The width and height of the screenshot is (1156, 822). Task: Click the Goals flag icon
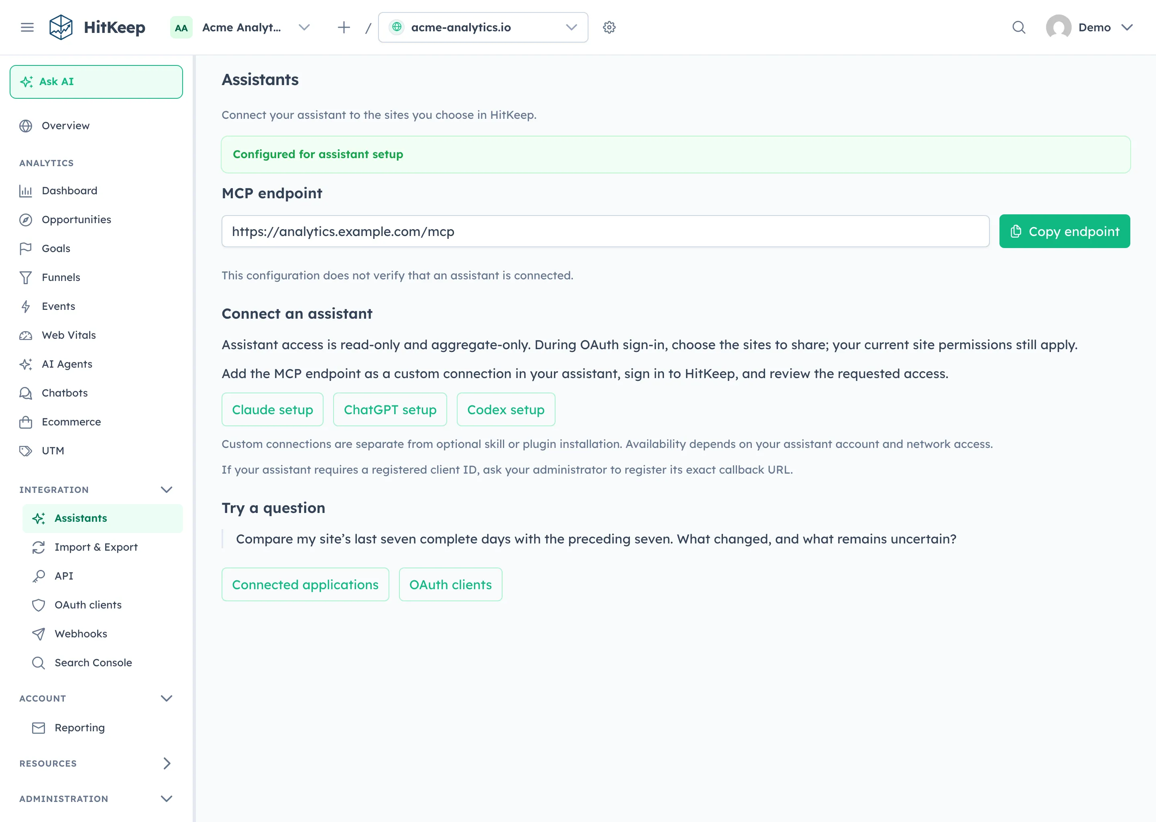point(26,248)
